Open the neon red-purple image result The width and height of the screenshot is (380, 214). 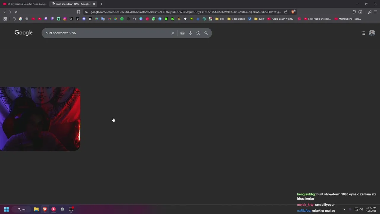40,119
